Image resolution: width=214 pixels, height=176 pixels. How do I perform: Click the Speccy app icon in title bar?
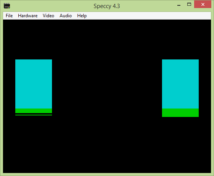coord(7,6)
